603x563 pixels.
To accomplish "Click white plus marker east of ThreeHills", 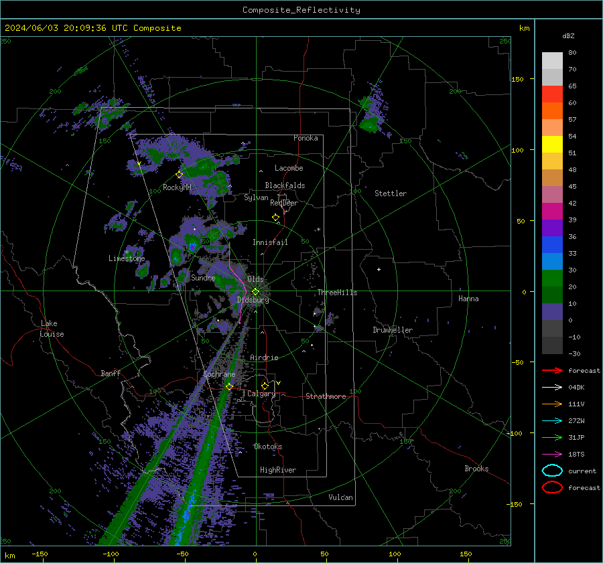I will pos(379,269).
